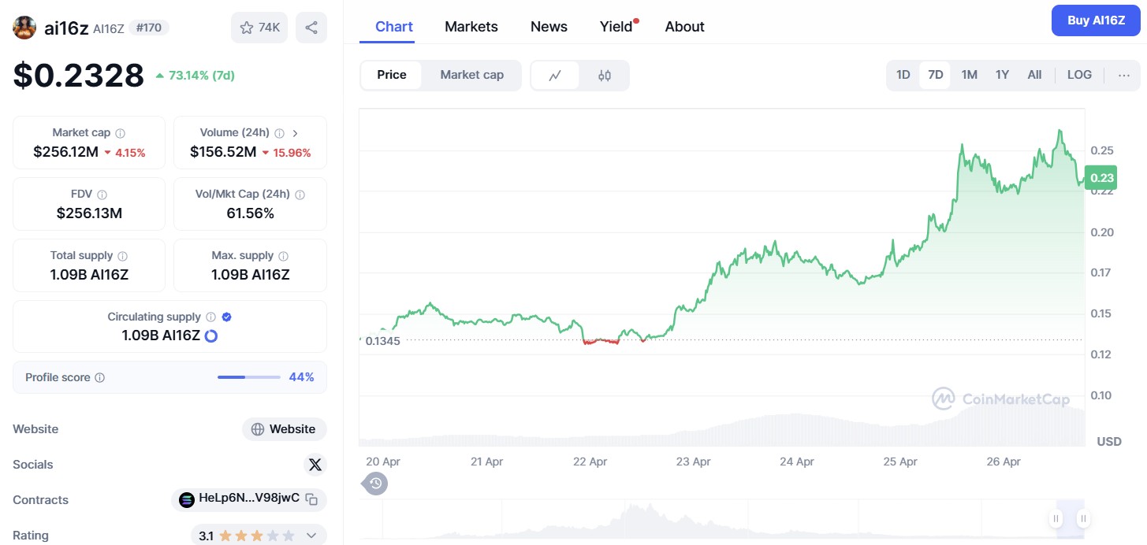Screen dimensions: 1147x545
Task: Open the project Website link
Action: pyautogui.click(x=285, y=429)
